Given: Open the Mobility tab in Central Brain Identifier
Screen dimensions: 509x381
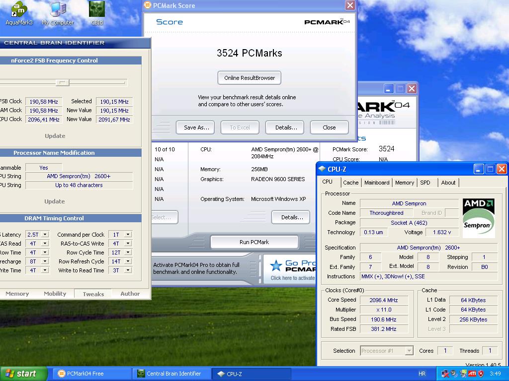Looking at the screenshot, I should (55, 294).
